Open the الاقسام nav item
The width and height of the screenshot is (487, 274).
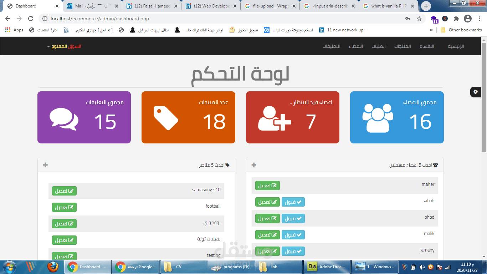tap(426, 46)
